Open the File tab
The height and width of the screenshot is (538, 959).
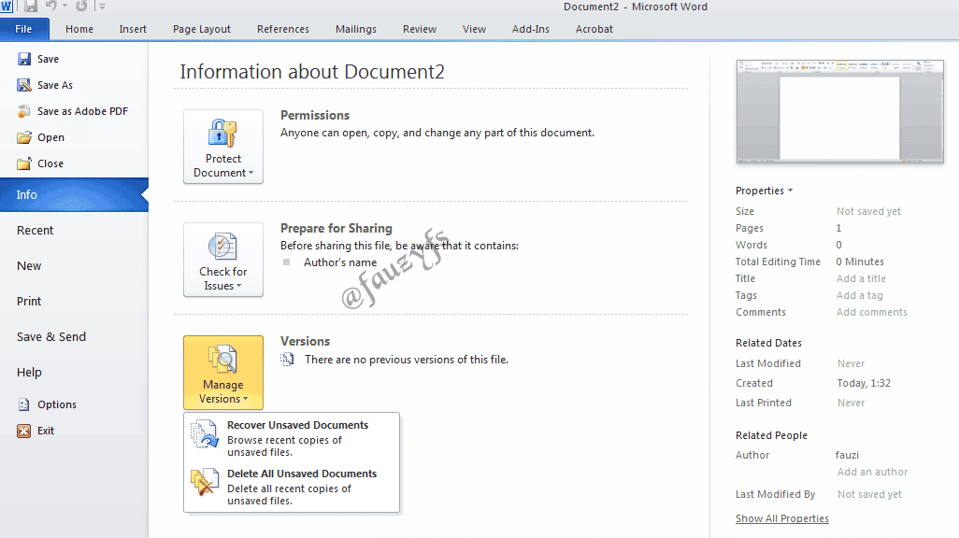pos(24,29)
